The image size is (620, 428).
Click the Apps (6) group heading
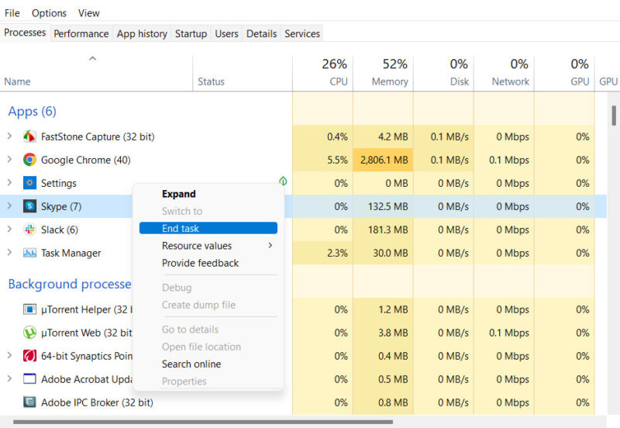pyautogui.click(x=32, y=112)
